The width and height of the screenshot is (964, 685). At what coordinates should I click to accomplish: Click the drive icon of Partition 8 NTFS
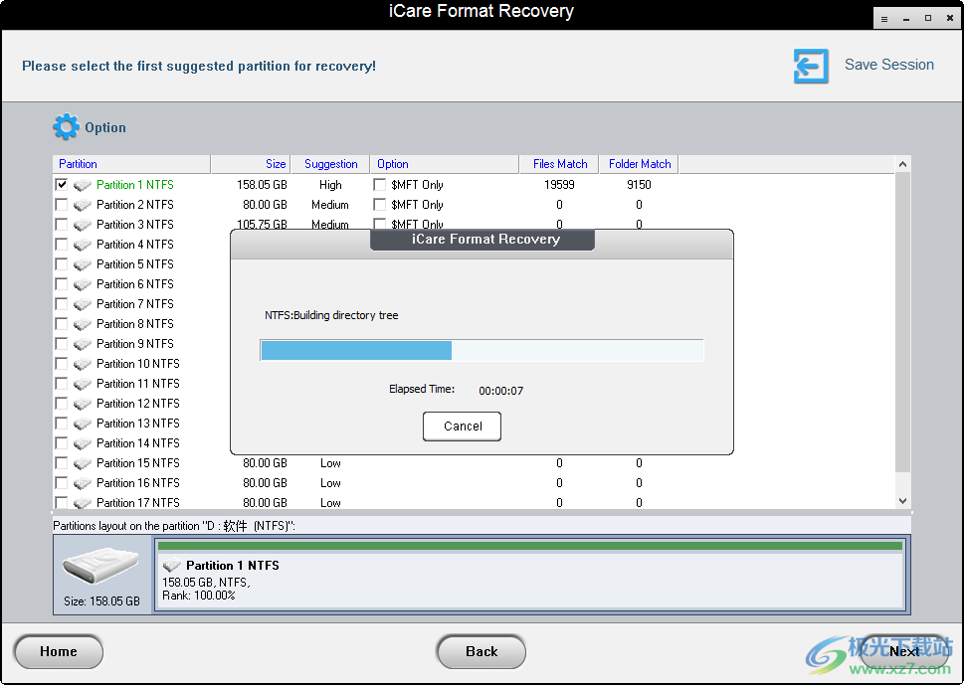tap(83, 324)
